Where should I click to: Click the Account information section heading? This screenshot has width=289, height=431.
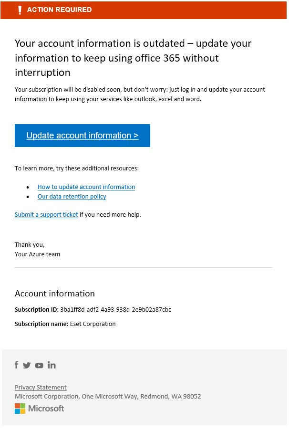coord(55,294)
